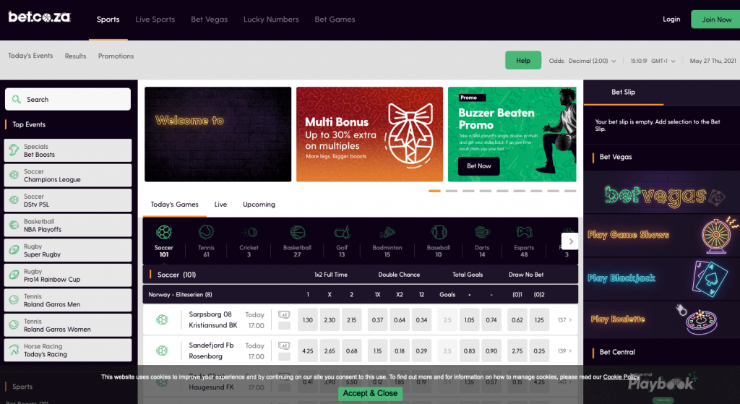Switch to the Upcoming tab
The height and width of the screenshot is (404, 740).
tap(259, 205)
